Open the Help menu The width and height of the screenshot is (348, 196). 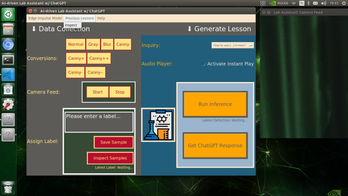tap(101, 18)
